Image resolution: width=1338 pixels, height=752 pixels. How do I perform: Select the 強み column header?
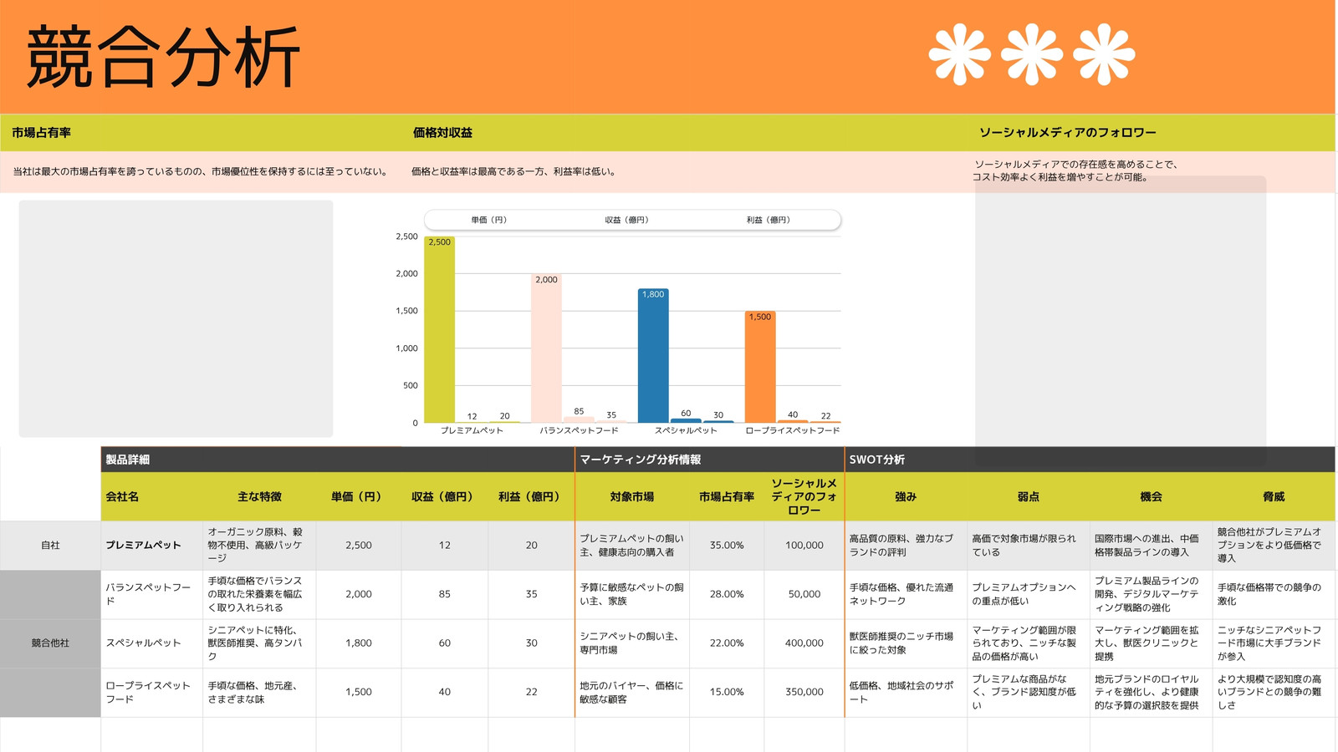[x=906, y=496]
